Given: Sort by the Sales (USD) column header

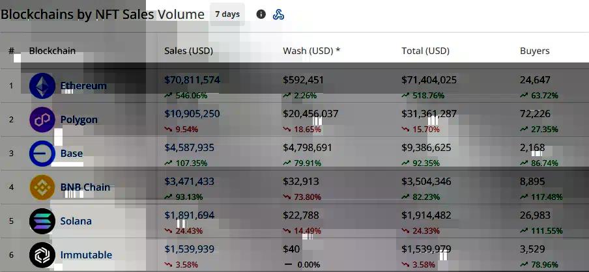Looking at the screenshot, I should click(188, 51).
